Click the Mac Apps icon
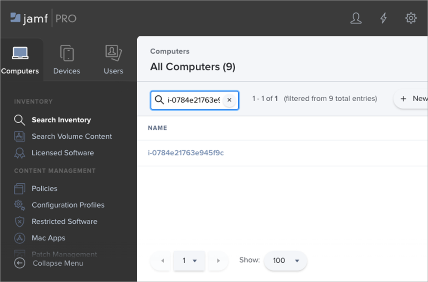428x282 pixels. click(20, 238)
